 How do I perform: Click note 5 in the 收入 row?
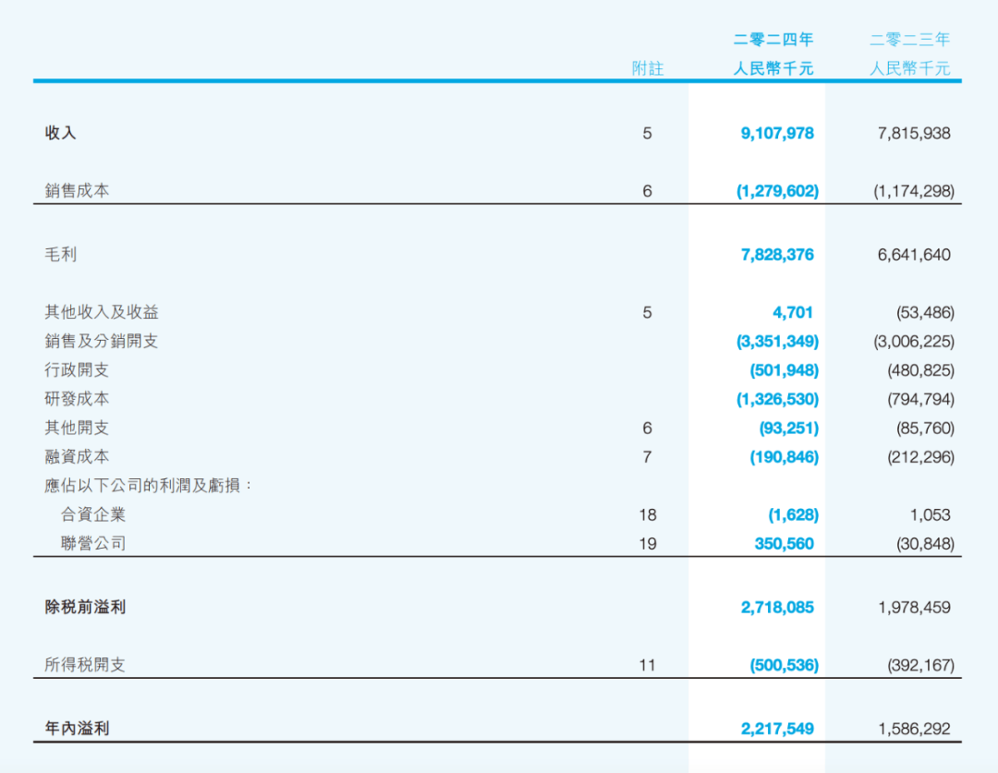[x=647, y=133]
